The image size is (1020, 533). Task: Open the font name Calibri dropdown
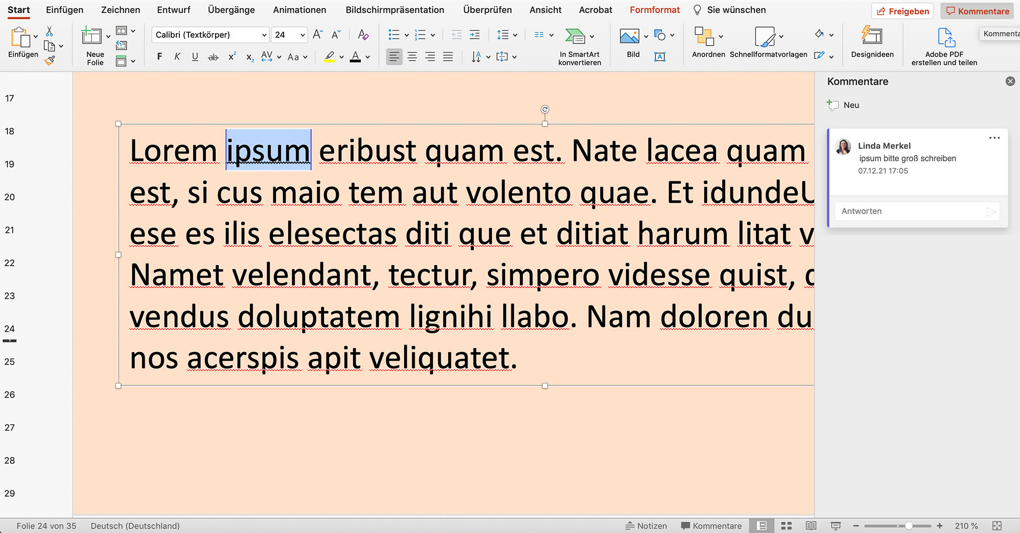(x=264, y=35)
